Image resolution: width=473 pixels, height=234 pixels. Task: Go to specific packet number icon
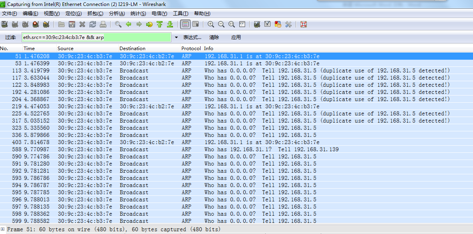point(149,24)
